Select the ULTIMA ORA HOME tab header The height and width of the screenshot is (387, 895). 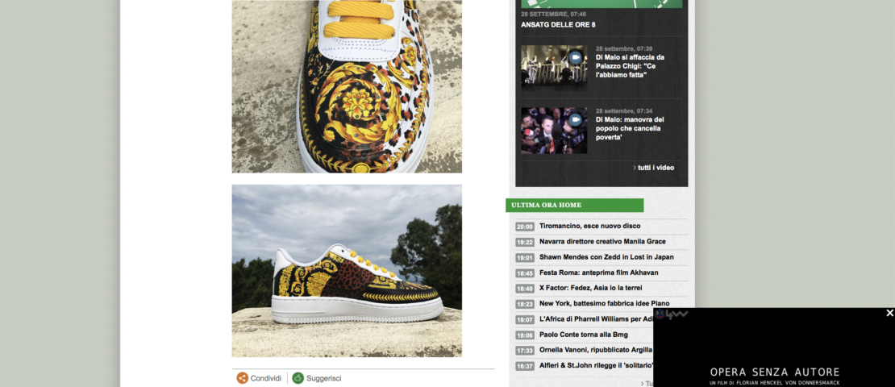point(575,205)
